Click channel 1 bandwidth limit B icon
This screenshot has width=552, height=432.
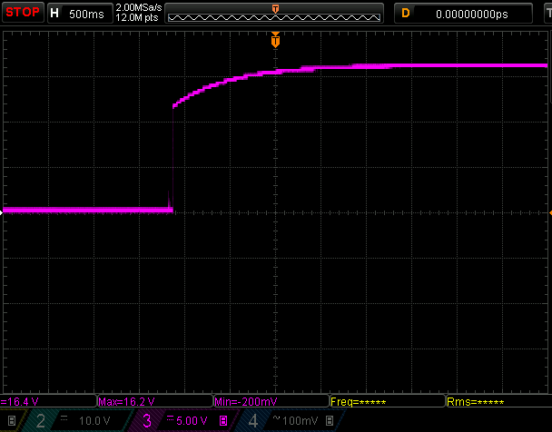12,421
